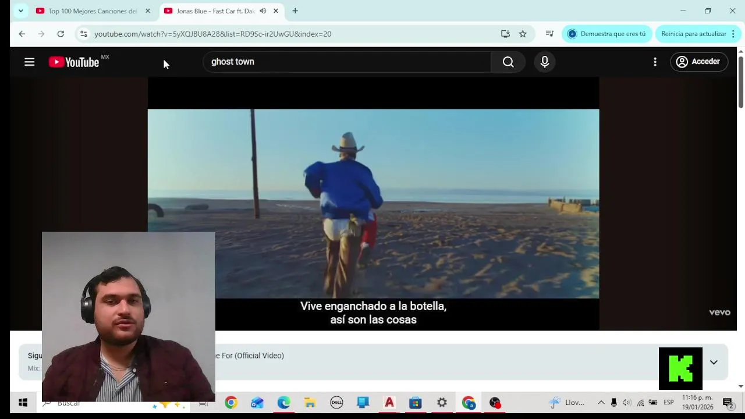Open a new browser tab
Viewport: 745px width, 419px height.
tap(295, 10)
